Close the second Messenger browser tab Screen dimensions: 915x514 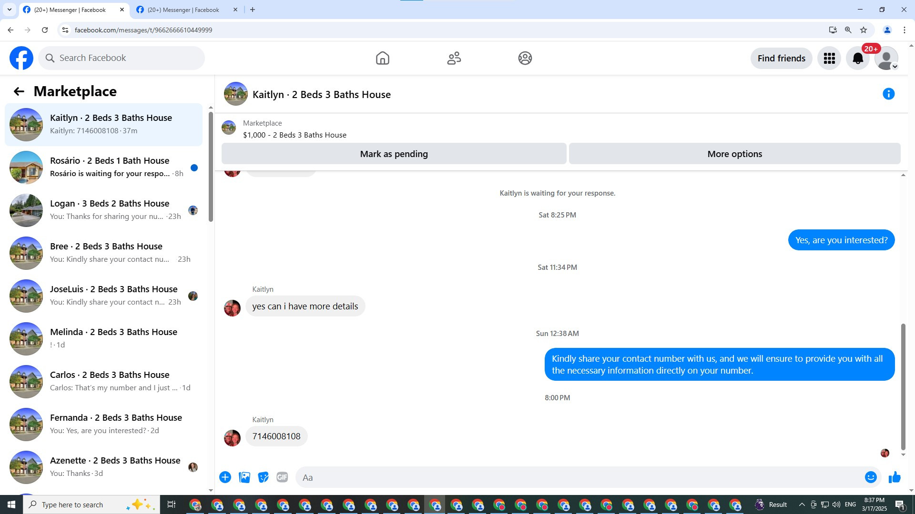pos(235,10)
